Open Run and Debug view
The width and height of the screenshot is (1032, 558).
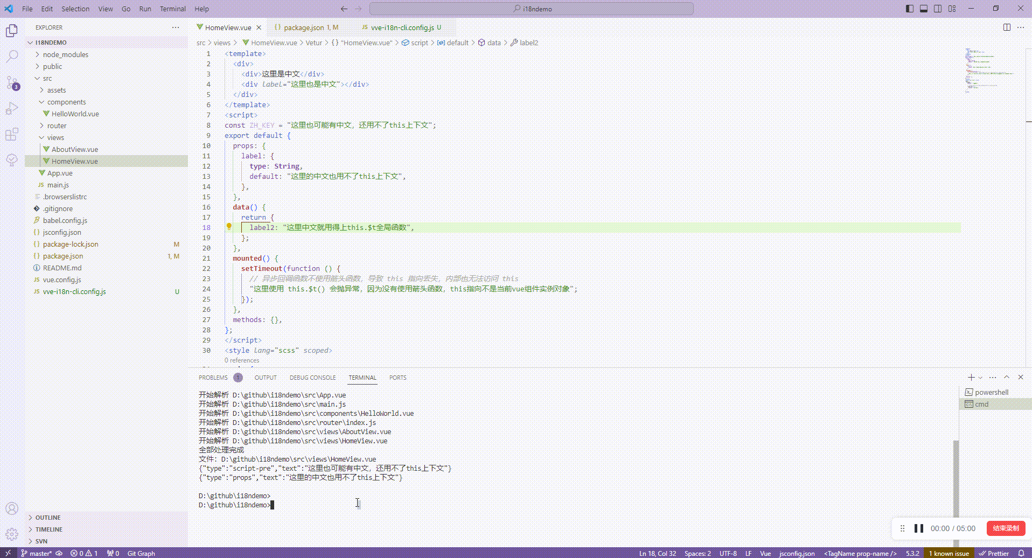[12, 108]
